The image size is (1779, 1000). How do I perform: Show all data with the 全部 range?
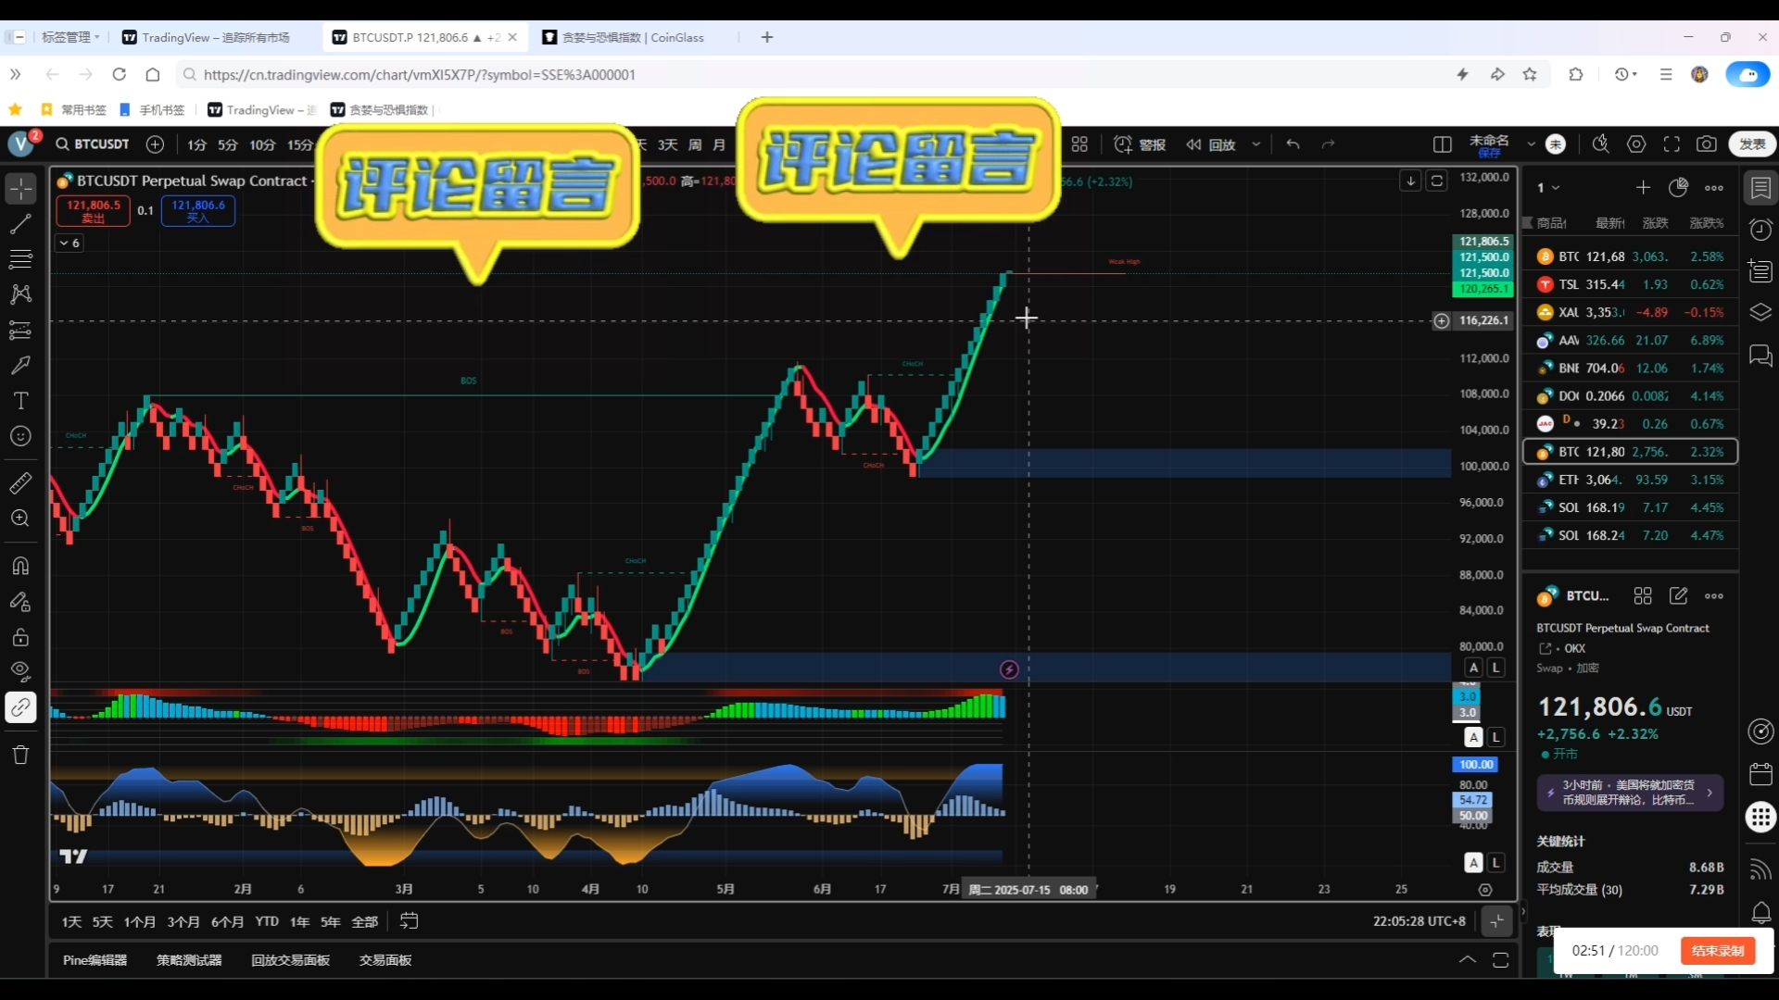tap(365, 922)
